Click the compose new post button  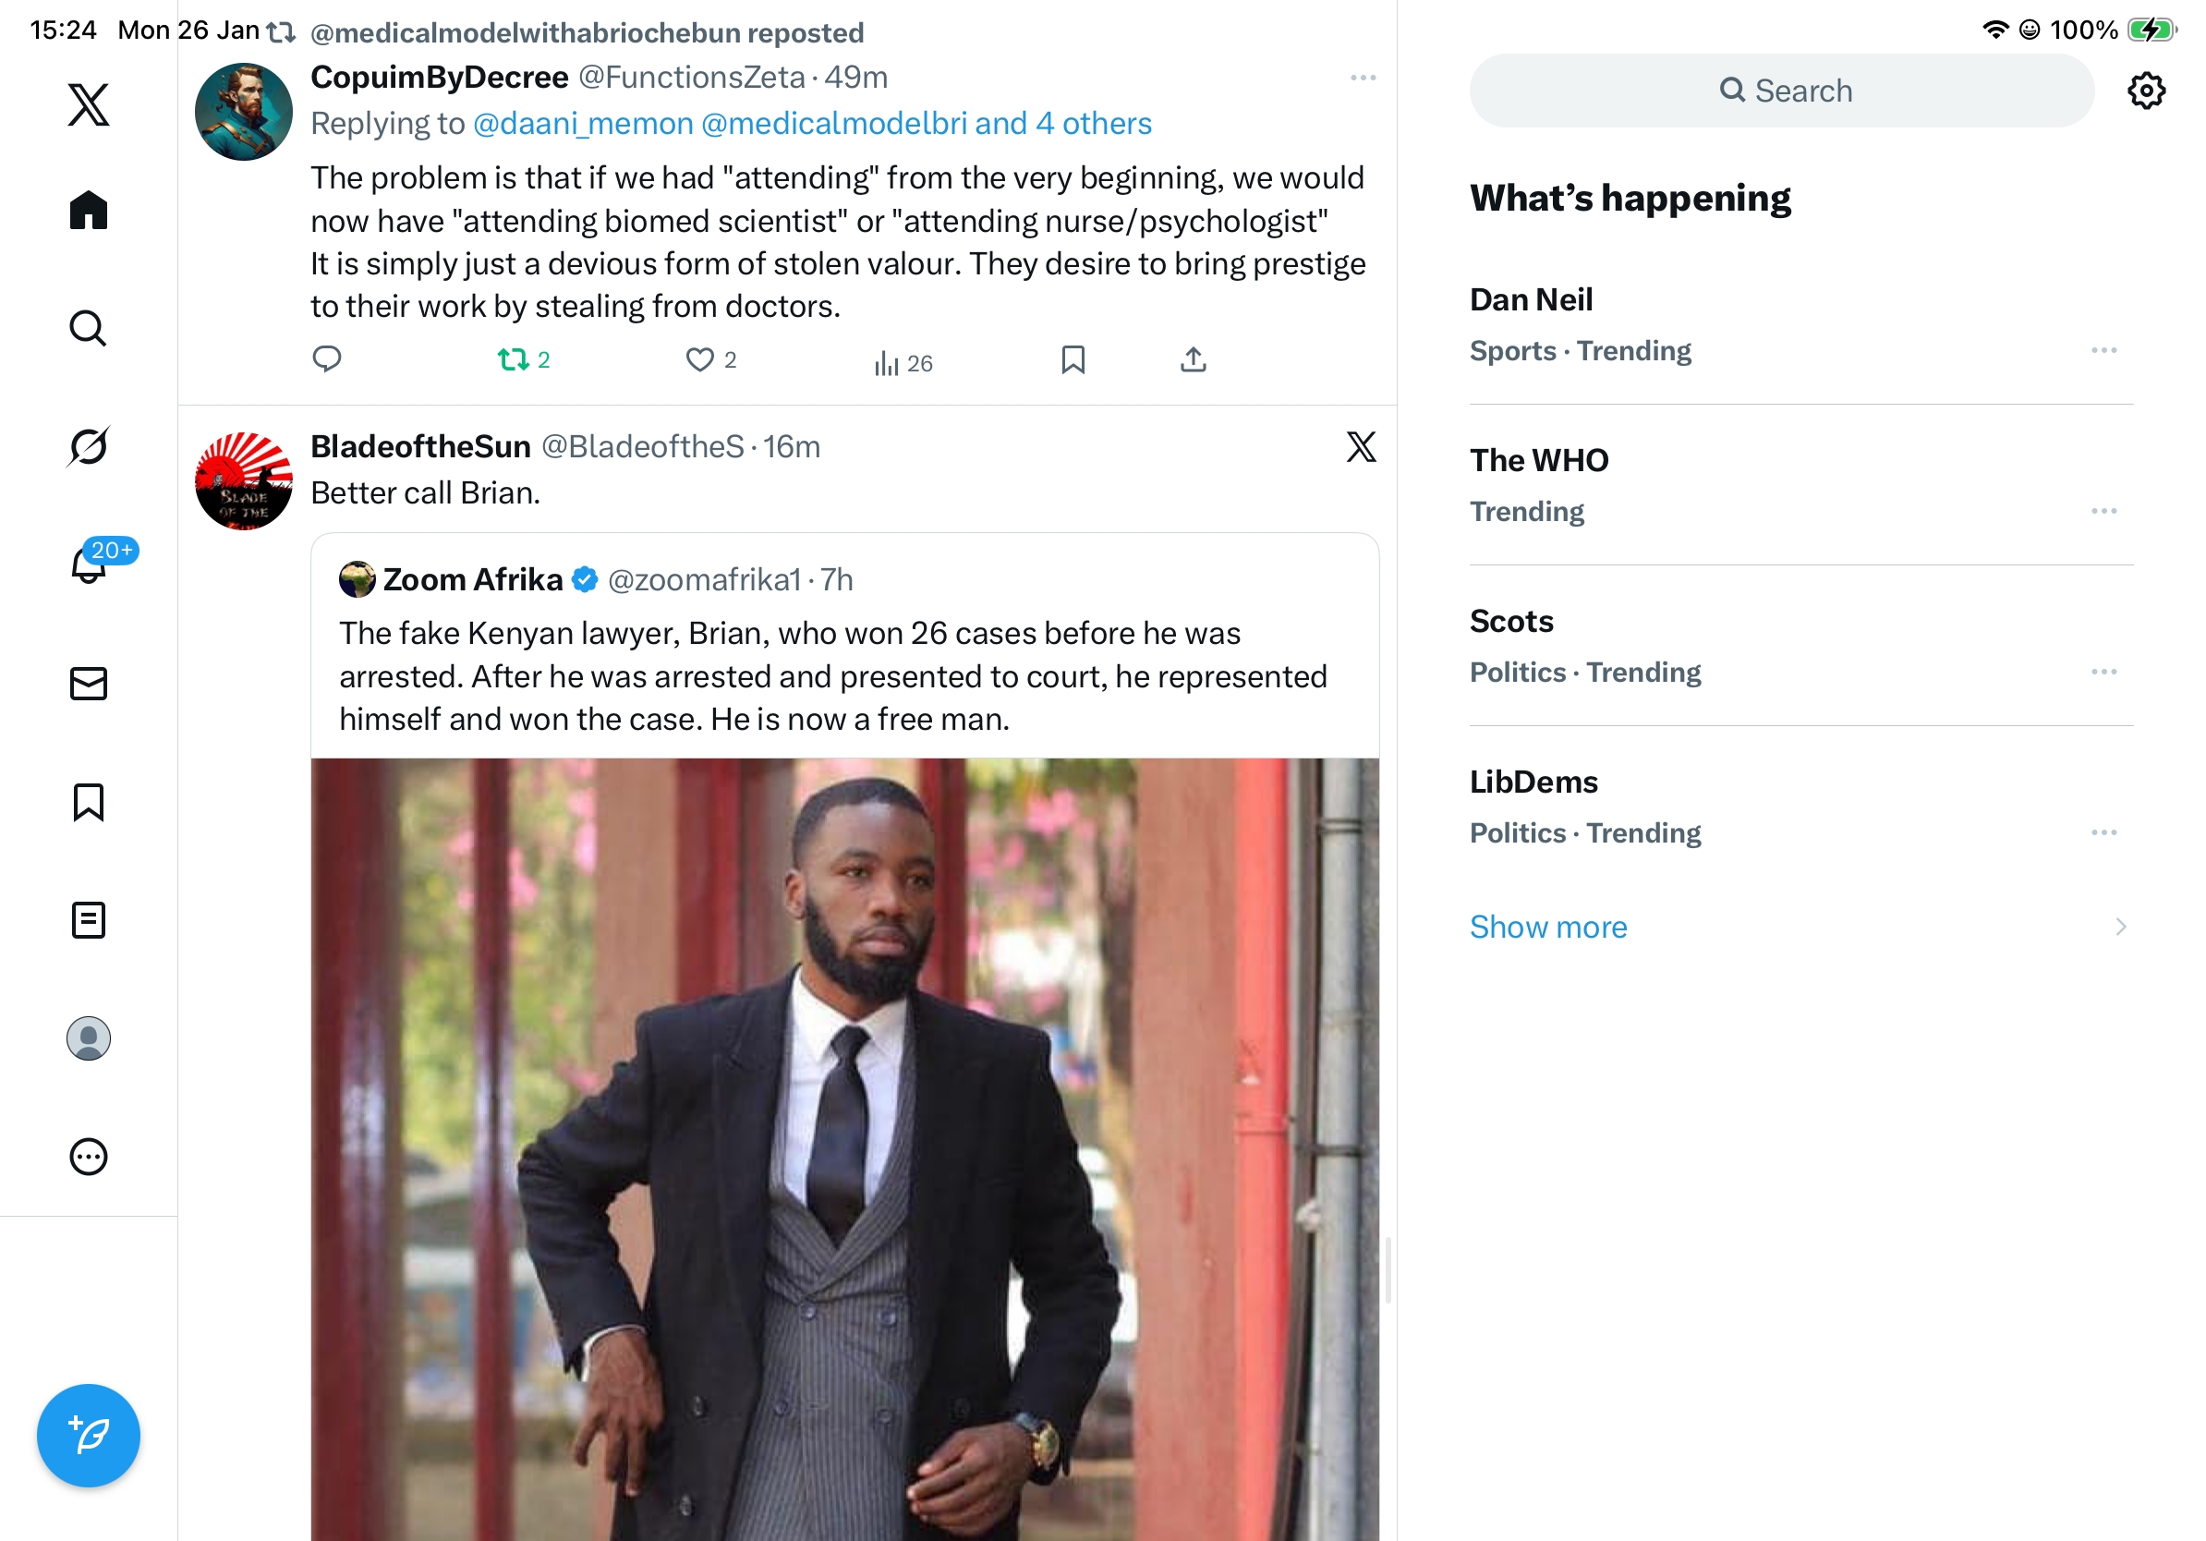[x=89, y=1436]
